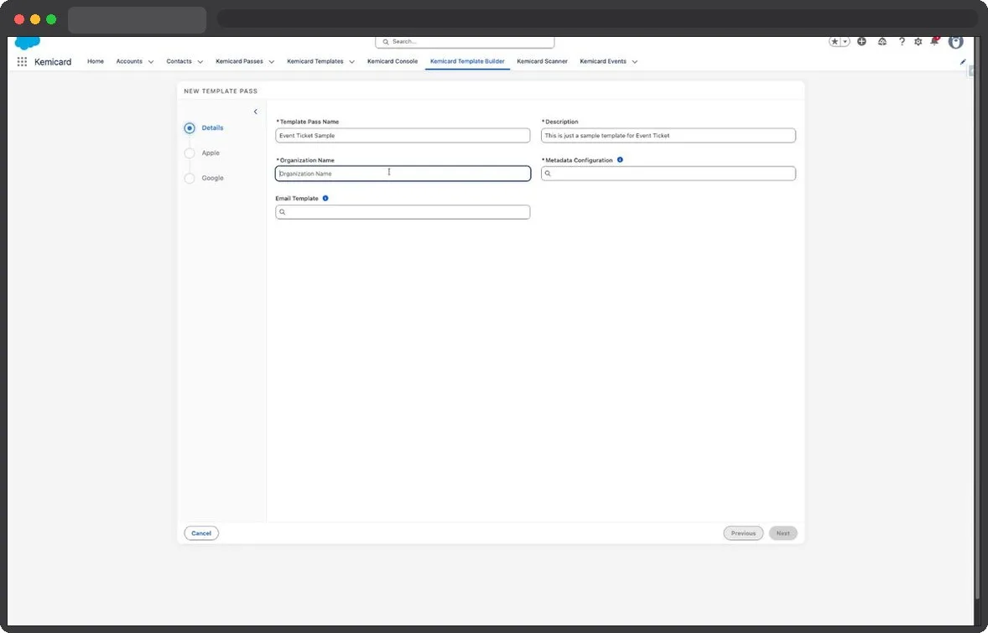Image resolution: width=988 pixels, height=633 pixels.
Task: Open the Kemicard Template Builder tab
Action: pos(467,61)
